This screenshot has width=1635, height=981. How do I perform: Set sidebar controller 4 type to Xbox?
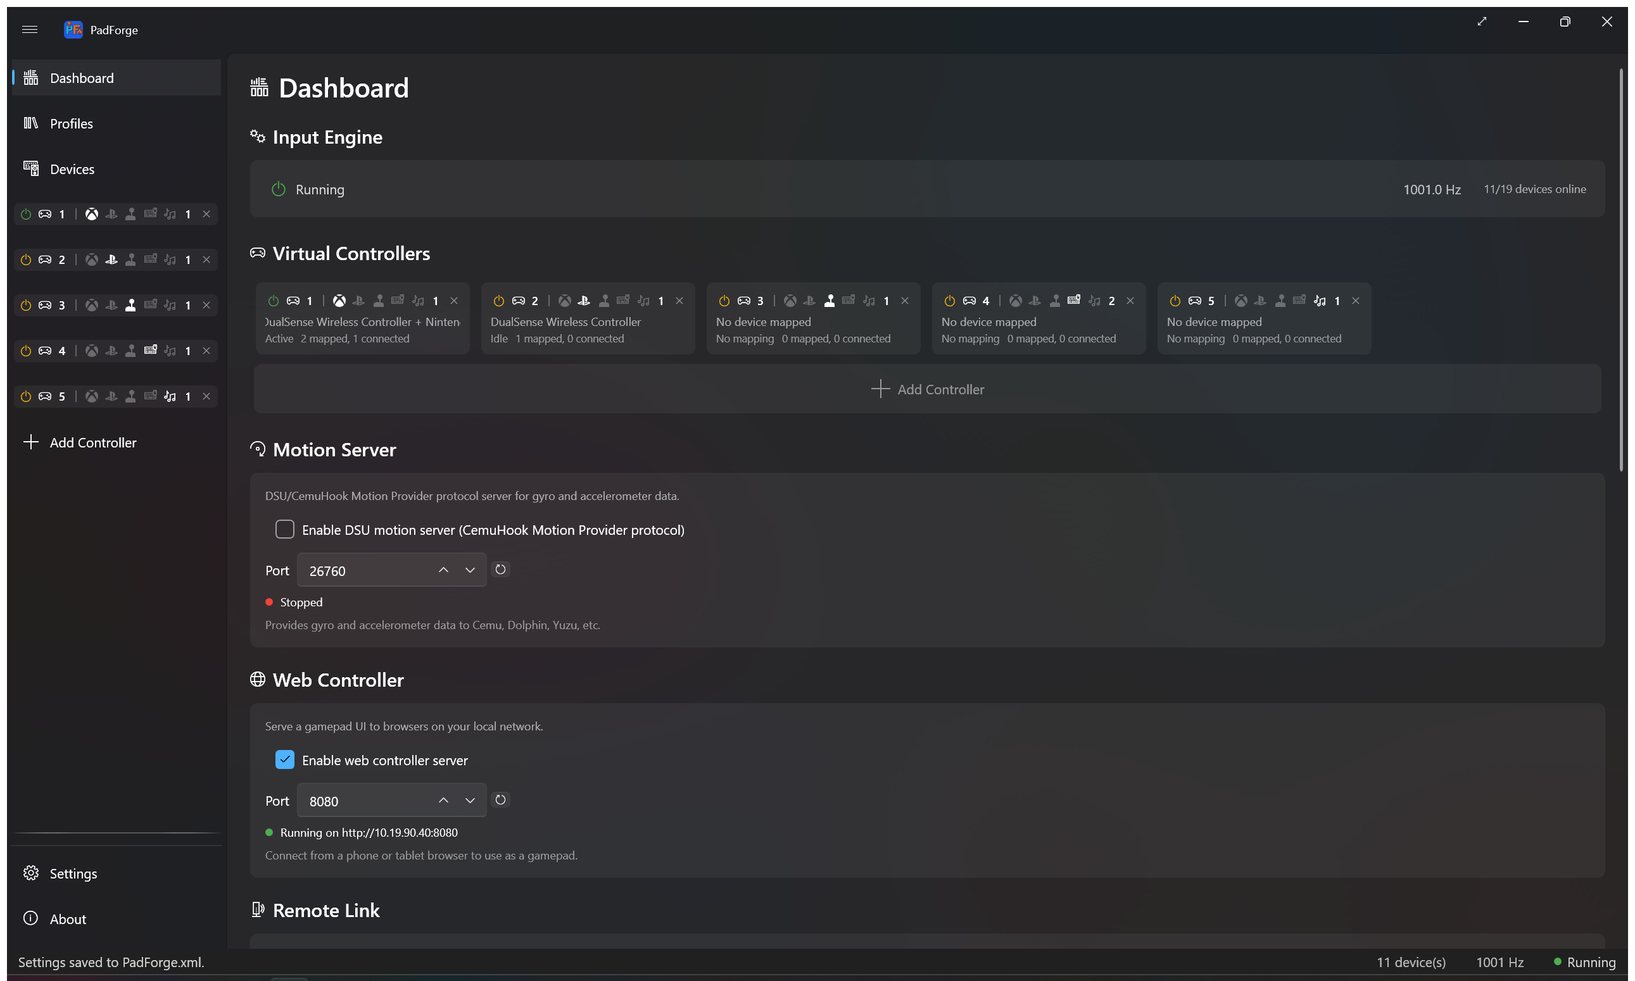[x=92, y=351]
